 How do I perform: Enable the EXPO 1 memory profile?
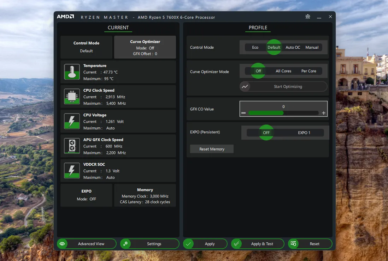coord(304,133)
